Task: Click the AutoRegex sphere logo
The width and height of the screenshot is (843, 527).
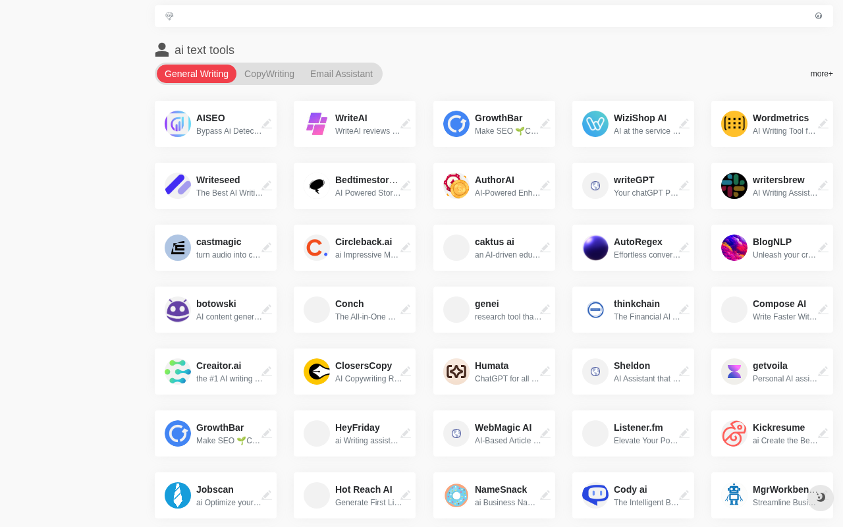Action: click(x=595, y=248)
